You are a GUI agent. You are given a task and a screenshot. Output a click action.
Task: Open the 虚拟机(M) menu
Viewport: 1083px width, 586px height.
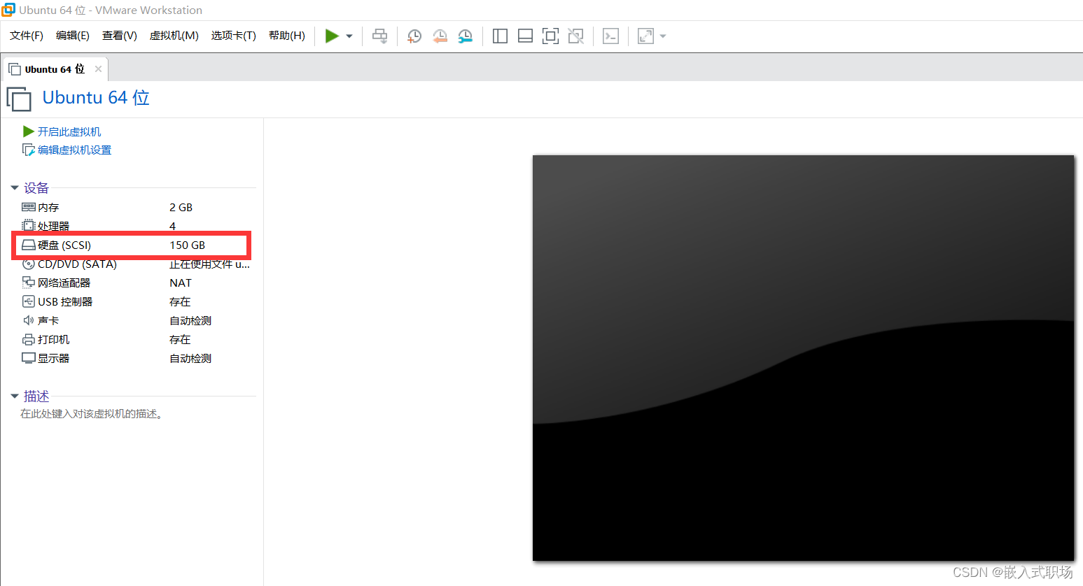click(x=174, y=36)
